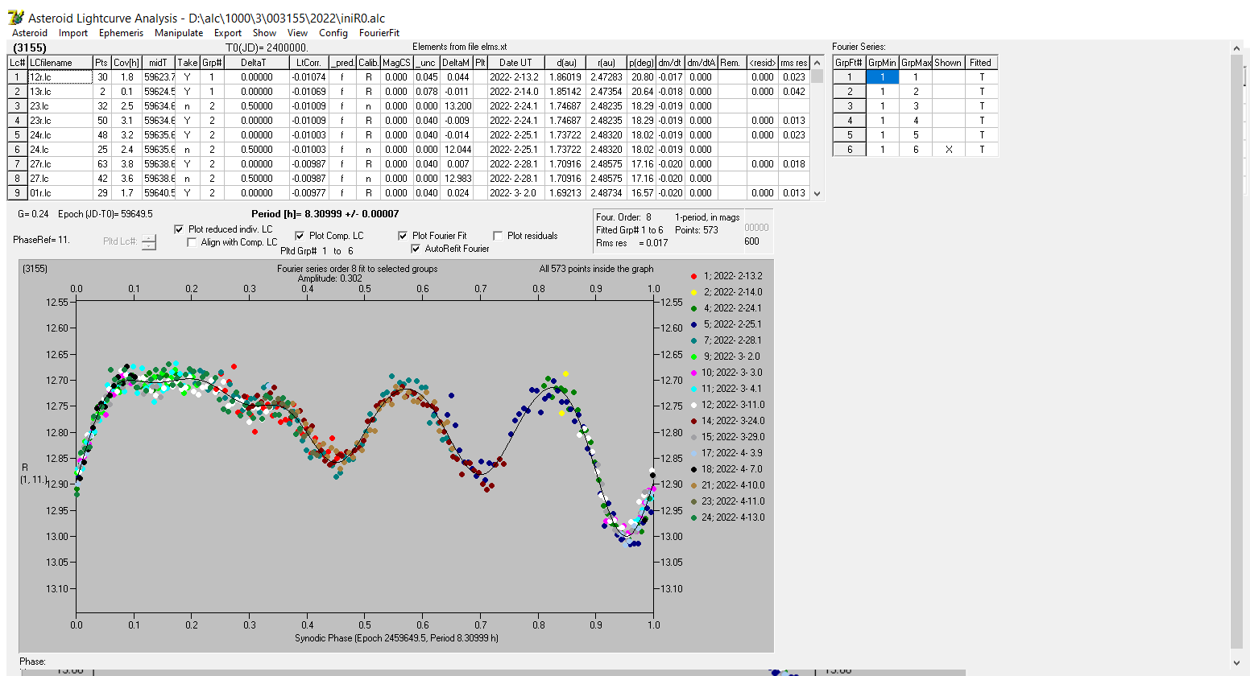The image size is (1250, 676).
Task: Click the Date UT column header
Action: click(x=515, y=63)
